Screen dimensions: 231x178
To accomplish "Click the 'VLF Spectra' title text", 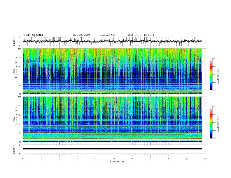I will pyautogui.click(x=33, y=35).
